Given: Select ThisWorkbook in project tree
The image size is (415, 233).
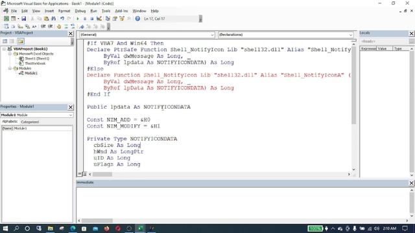Looking at the screenshot, I should [35, 63].
